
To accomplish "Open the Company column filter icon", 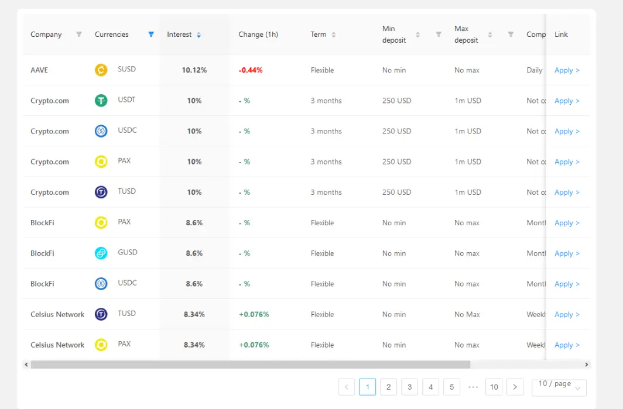I will 79,34.
